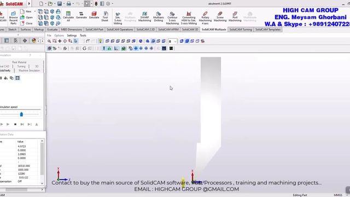Image resolution: width=350 pixels, height=197 pixels.
Task: Switch to the Turning simulation tab
Action: [21, 66]
